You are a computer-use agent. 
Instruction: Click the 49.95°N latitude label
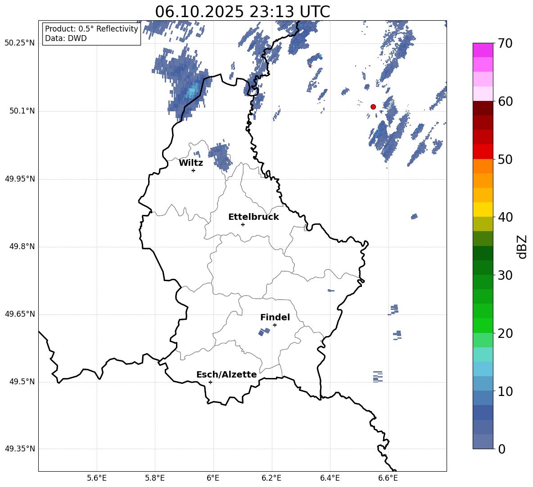(20, 179)
